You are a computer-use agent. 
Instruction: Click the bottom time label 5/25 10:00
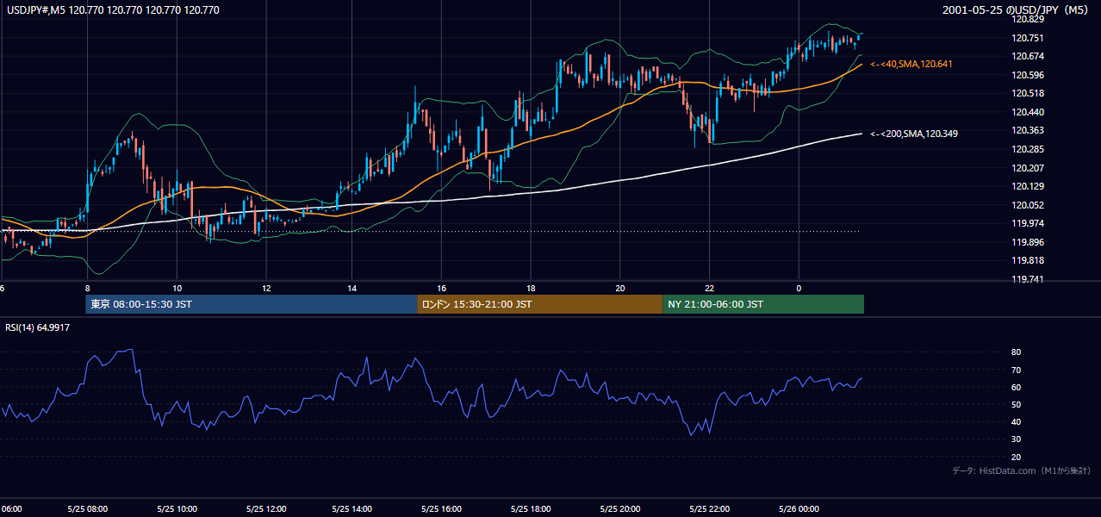[177, 508]
